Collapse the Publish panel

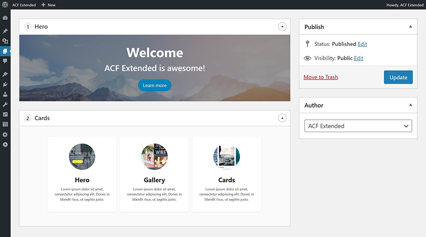pyautogui.click(x=410, y=27)
